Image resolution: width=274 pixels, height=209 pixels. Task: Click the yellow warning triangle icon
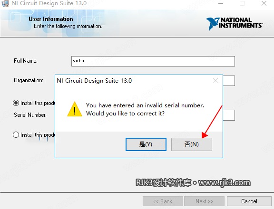point(75,109)
